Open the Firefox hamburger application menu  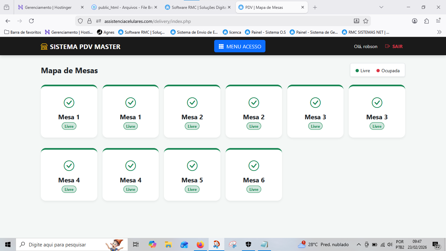coord(438,21)
